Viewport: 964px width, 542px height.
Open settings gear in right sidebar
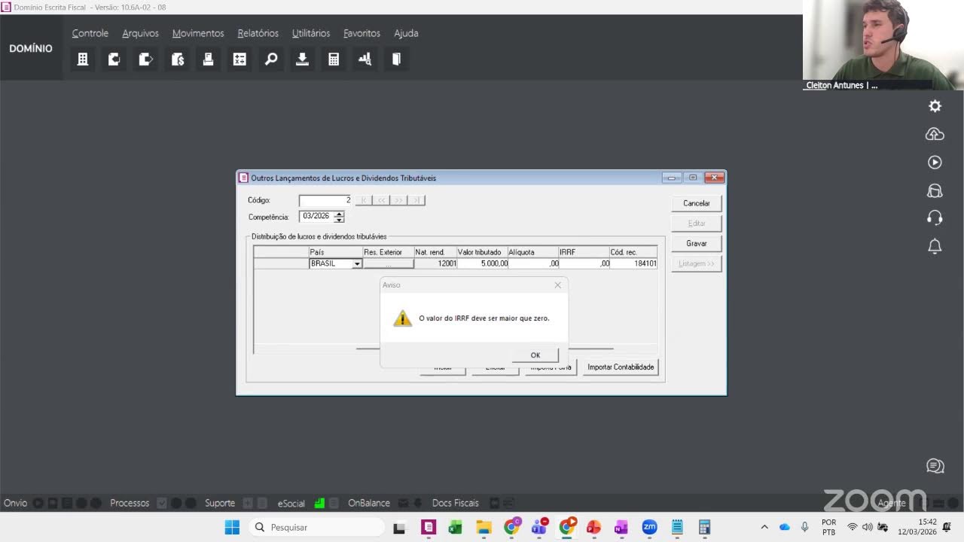pyautogui.click(x=935, y=106)
